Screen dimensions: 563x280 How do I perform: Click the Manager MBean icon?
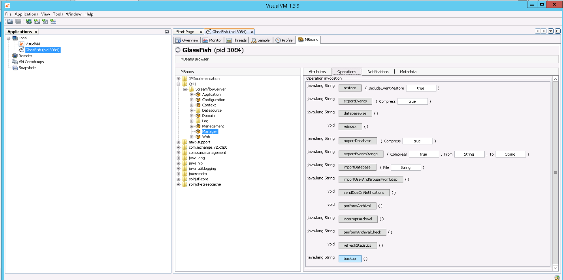[198, 131]
